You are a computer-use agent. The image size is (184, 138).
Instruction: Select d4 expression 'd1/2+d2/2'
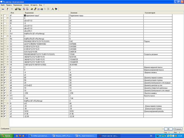(46, 85)
